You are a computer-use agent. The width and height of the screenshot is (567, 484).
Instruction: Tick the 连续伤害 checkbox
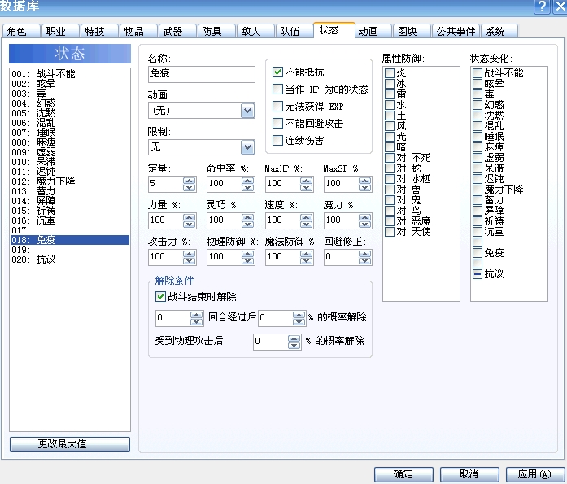277,140
